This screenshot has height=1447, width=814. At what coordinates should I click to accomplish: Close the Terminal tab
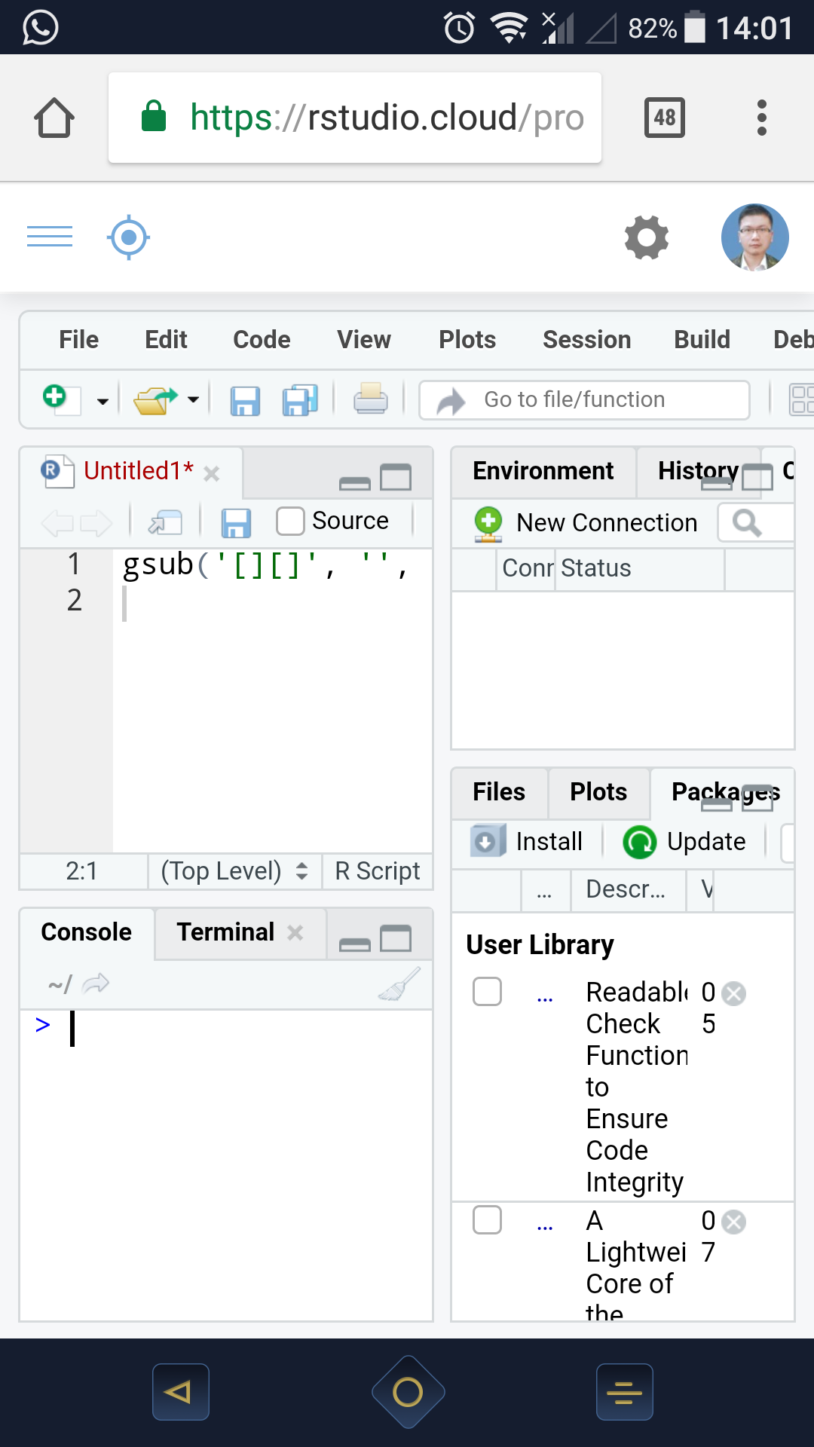tap(295, 933)
